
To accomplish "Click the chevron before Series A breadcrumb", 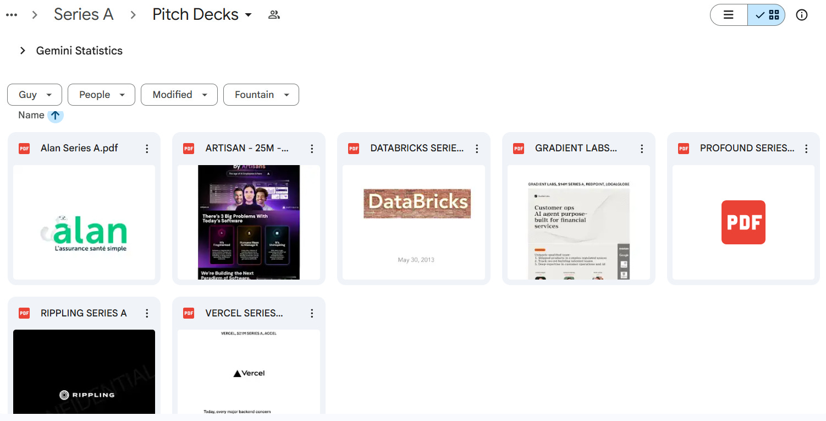I will click(35, 15).
